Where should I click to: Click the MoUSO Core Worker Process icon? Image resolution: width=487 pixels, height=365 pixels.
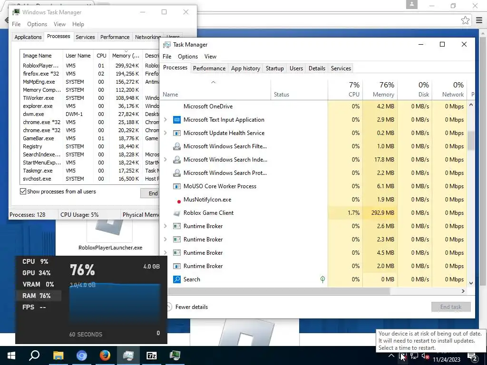point(177,186)
